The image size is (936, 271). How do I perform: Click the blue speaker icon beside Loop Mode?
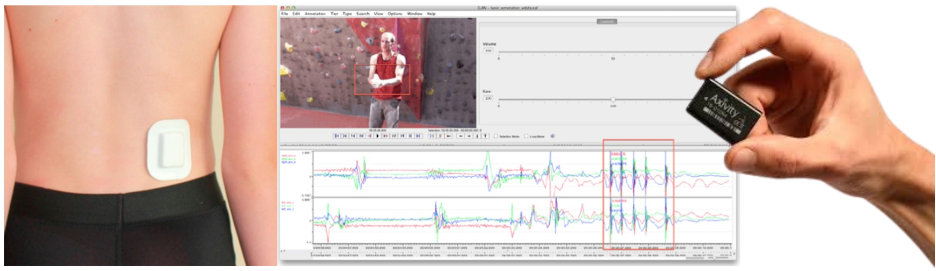(x=553, y=136)
